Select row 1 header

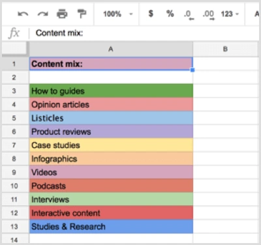point(15,64)
